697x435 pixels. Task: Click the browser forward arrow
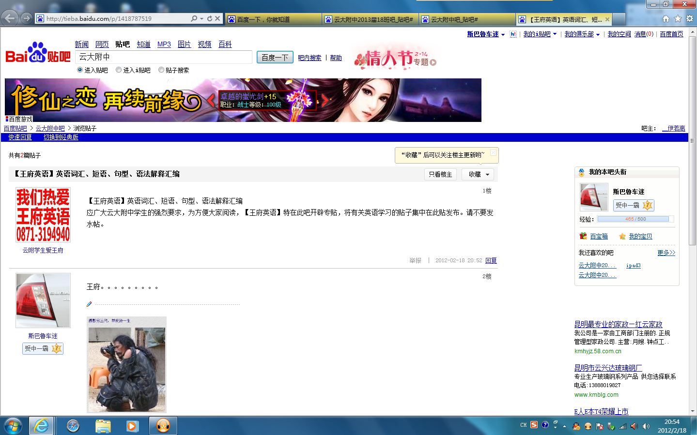coord(26,18)
